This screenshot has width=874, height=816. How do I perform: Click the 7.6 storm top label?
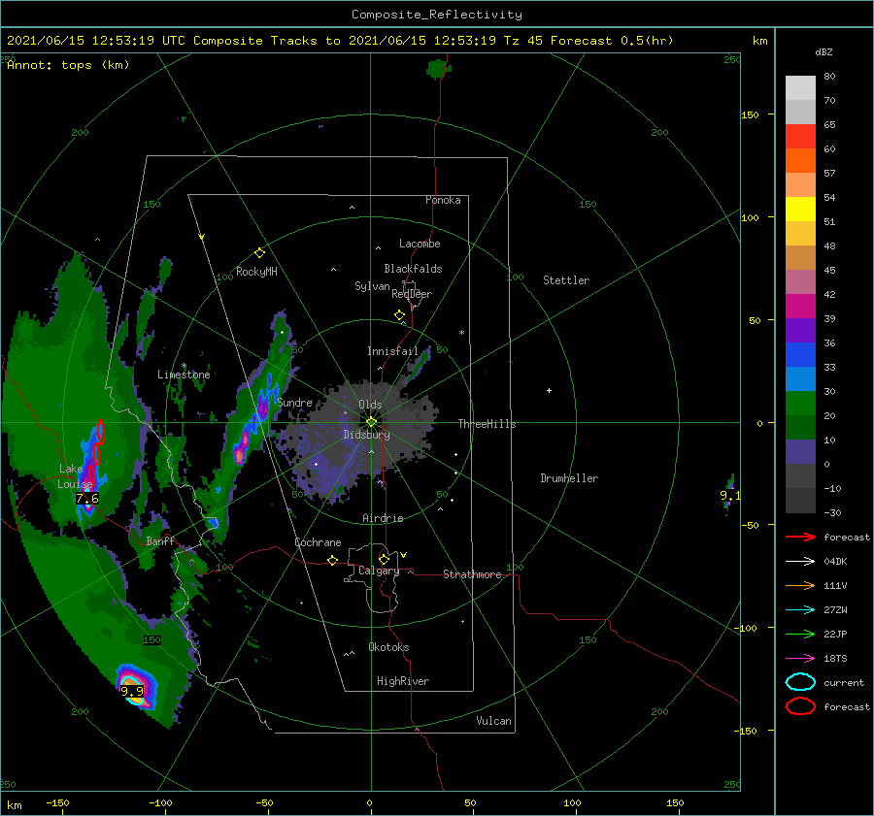point(87,499)
